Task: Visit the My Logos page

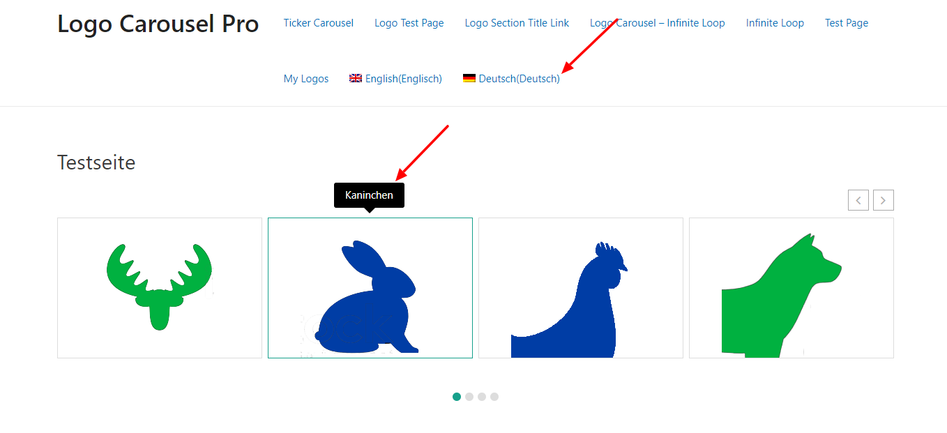Action: pyautogui.click(x=305, y=79)
